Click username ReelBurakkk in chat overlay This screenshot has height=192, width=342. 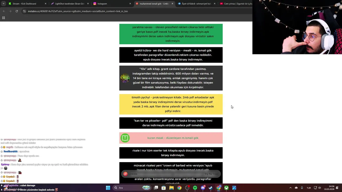click(x=10, y=151)
